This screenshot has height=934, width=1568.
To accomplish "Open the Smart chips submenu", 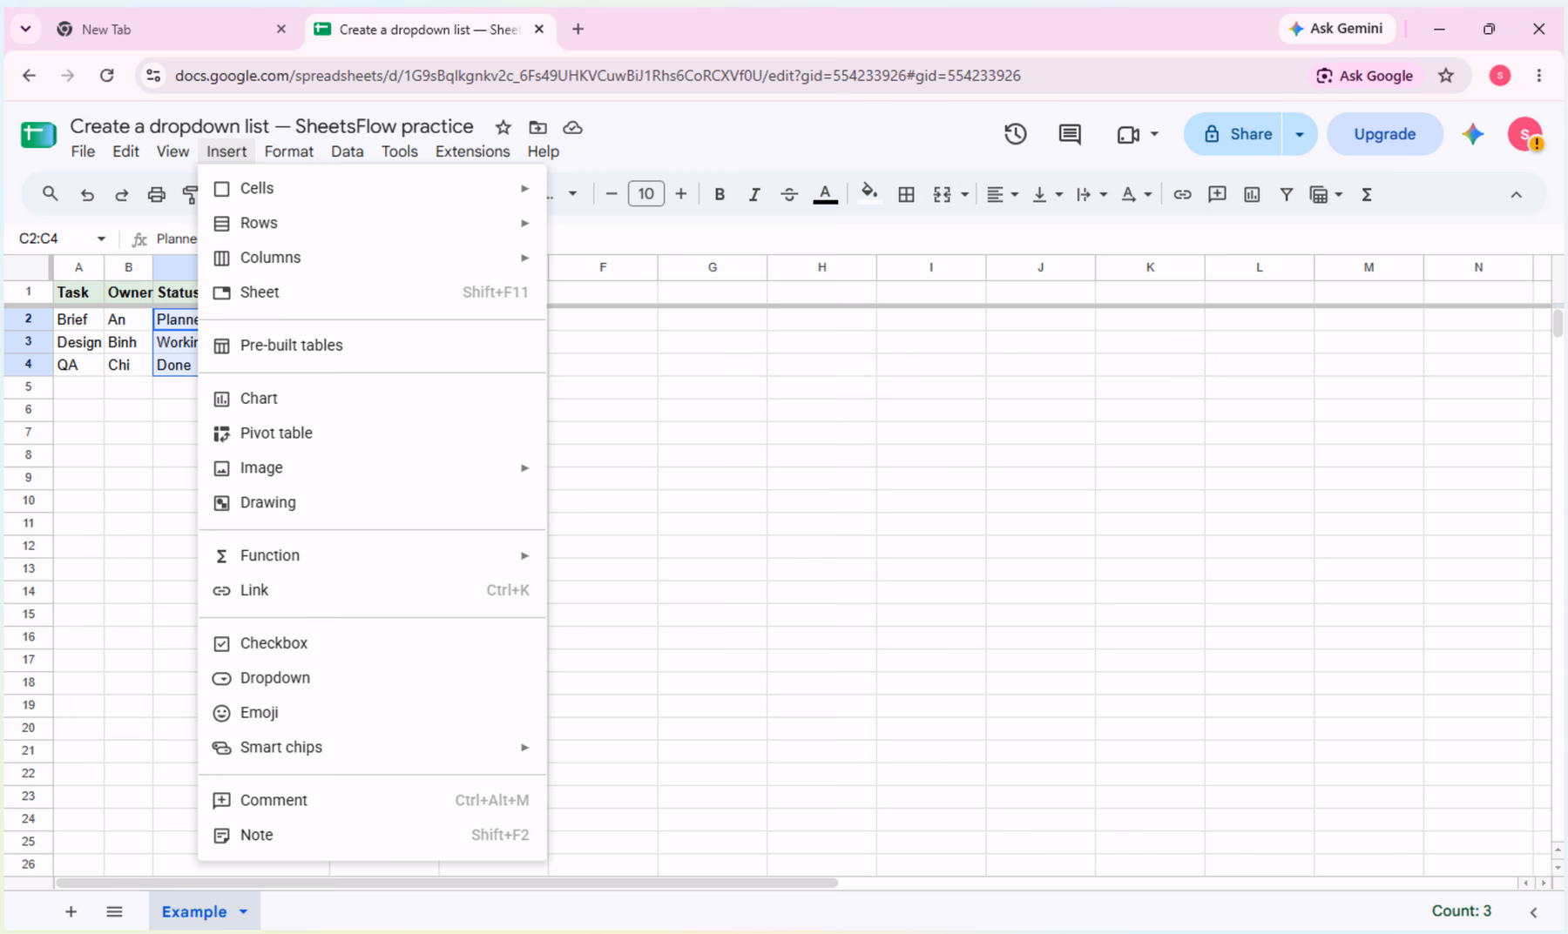I will tap(372, 748).
